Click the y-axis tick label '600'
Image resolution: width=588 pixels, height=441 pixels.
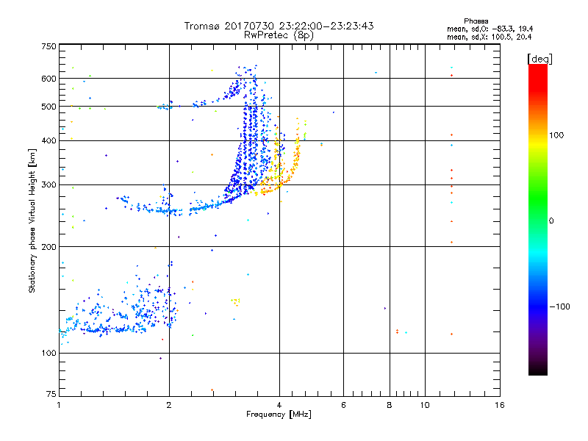[x=49, y=79]
